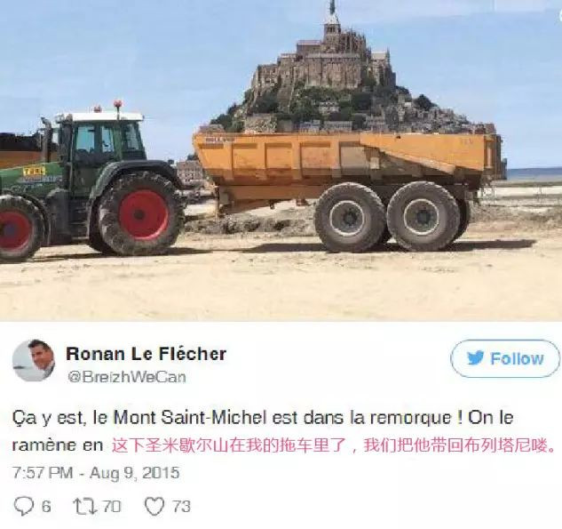
Task: Follow Ronan Le Flécher
Action: point(504,358)
